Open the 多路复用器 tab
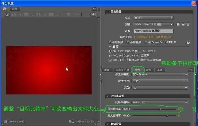 coord(122,70)
